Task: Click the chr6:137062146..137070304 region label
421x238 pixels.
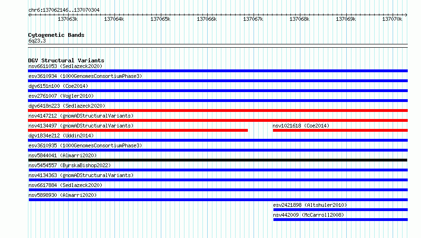Action: click(64, 10)
